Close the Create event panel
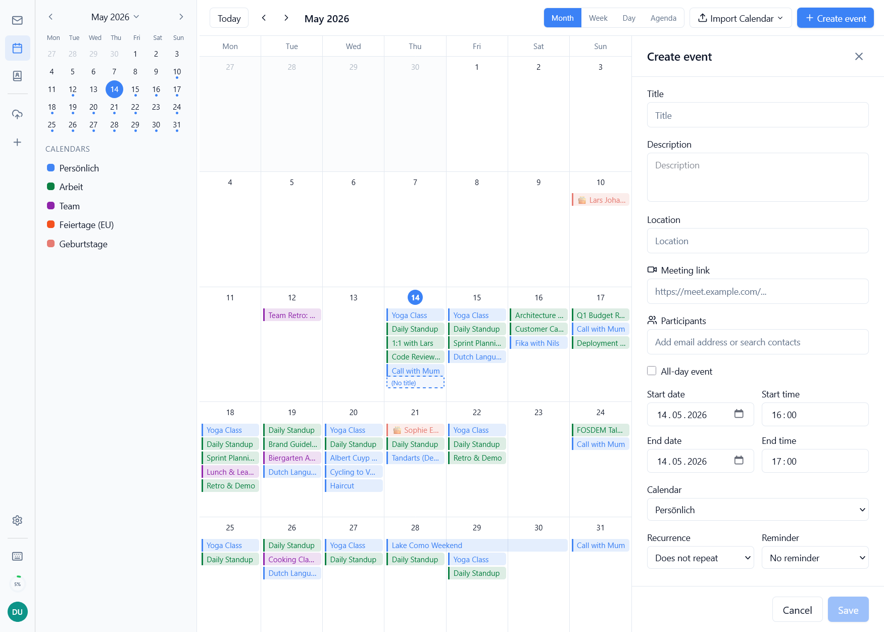The width and height of the screenshot is (884, 632). (x=859, y=57)
